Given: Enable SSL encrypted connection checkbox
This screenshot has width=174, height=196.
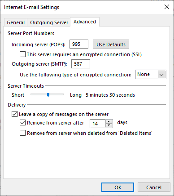Looking at the screenshot, I should pos(22,54).
